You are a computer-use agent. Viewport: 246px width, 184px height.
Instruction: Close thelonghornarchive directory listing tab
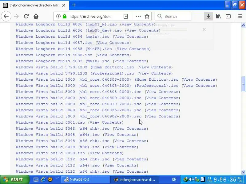click(64, 5)
